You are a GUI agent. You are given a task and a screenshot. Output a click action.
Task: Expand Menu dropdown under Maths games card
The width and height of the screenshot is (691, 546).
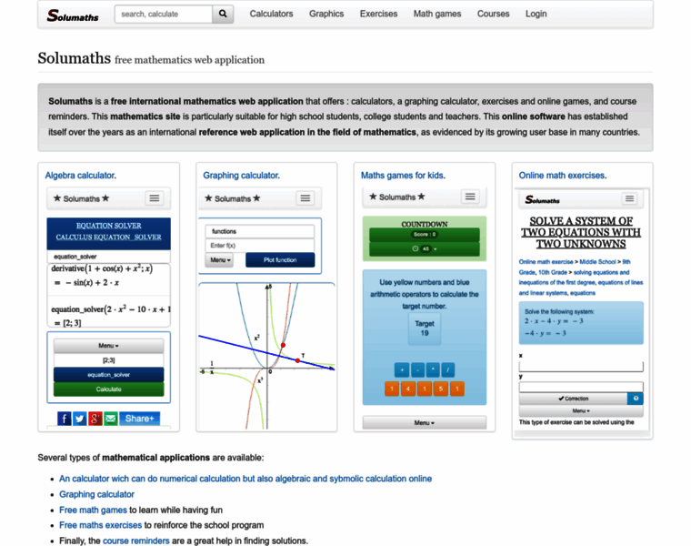425,422
